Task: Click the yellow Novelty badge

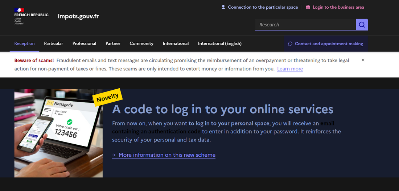Action: 107,97
